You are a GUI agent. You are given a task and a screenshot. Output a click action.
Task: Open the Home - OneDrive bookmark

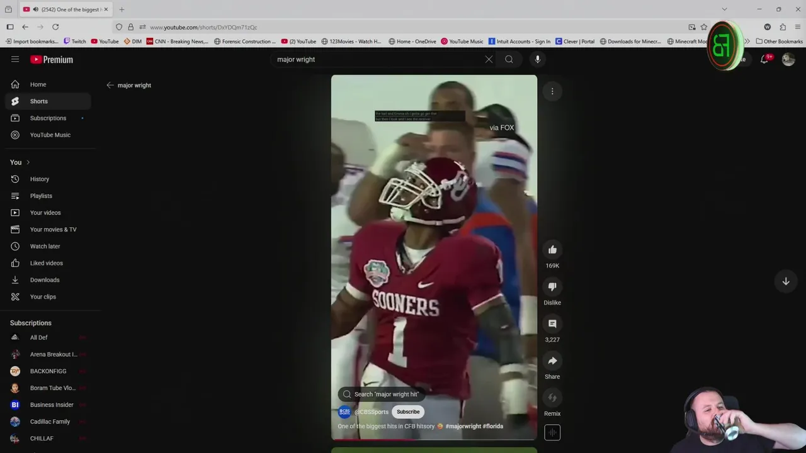pos(412,42)
